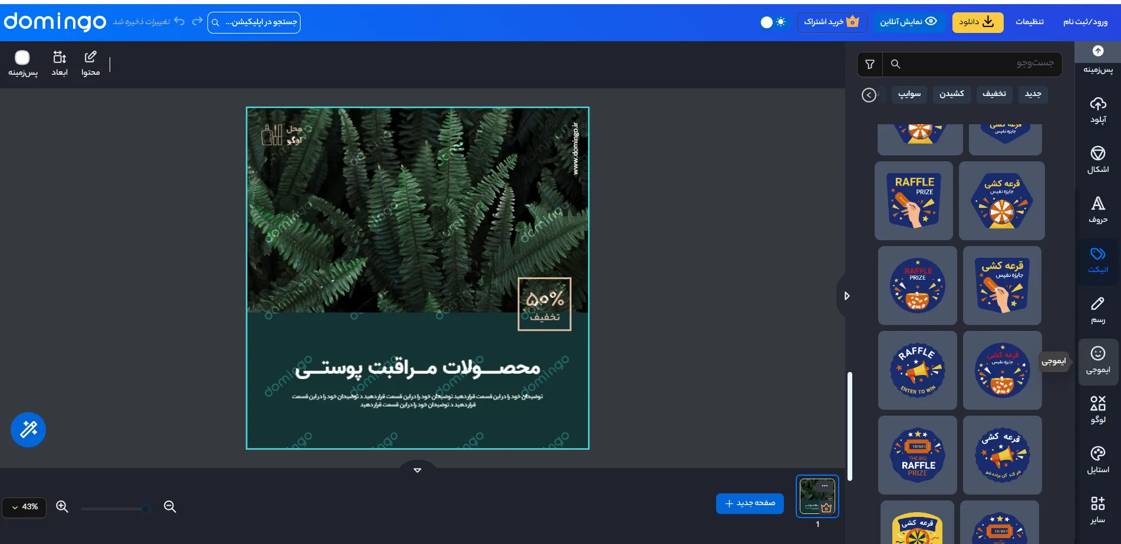
Task: Click the magic wand floating button
Action: [28, 430]
